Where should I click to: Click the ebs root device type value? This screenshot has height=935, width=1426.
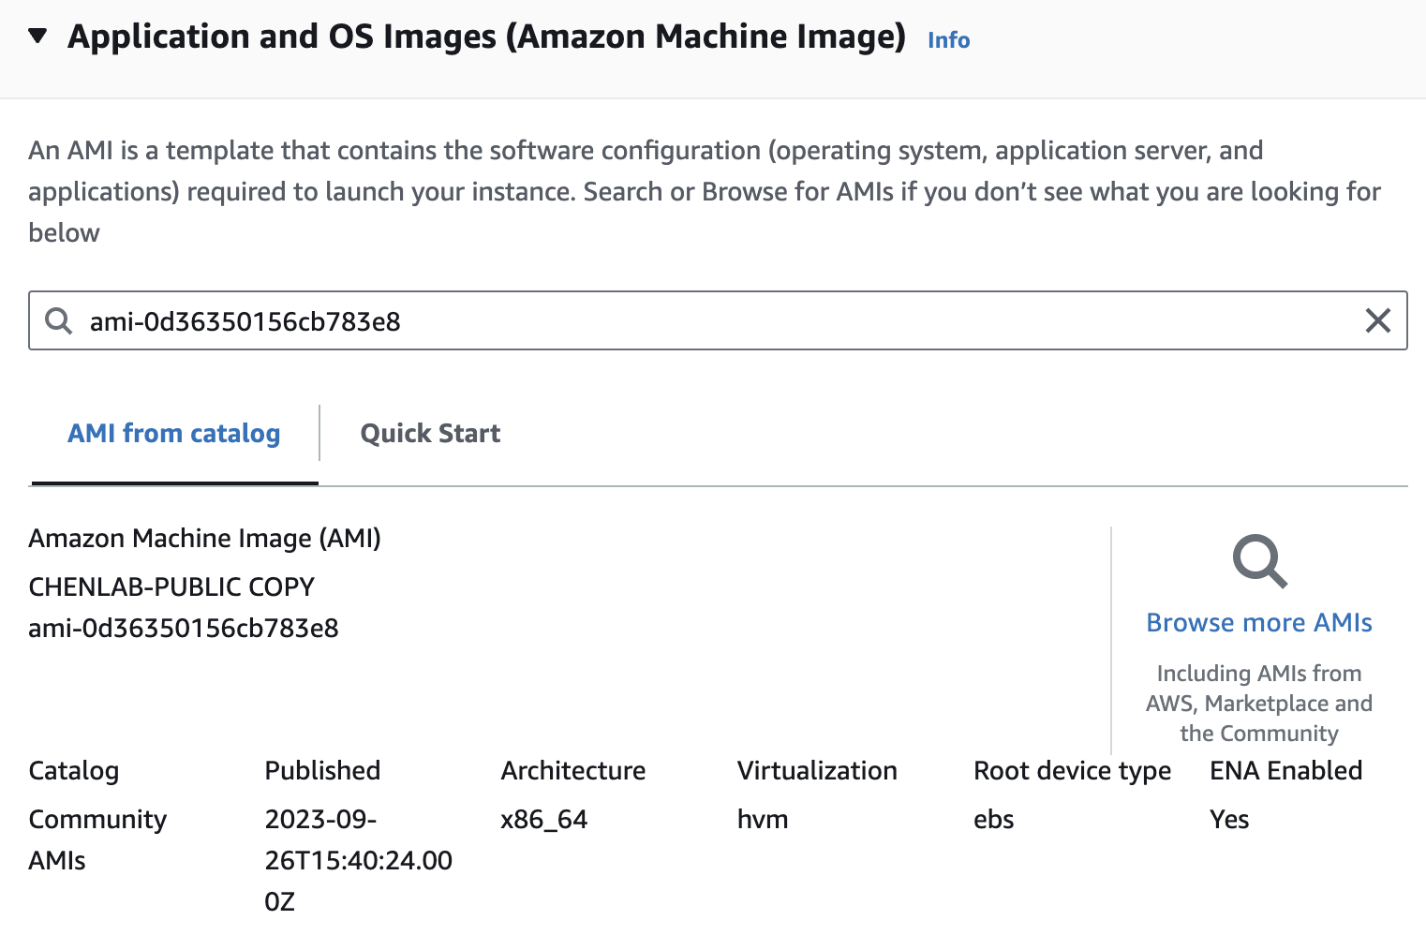pos(994,820)
